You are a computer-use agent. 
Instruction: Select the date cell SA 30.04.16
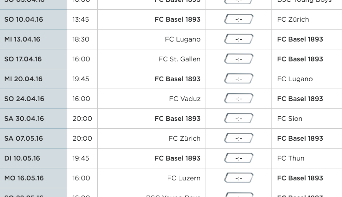pyautogui.click(x=24, y=119)
